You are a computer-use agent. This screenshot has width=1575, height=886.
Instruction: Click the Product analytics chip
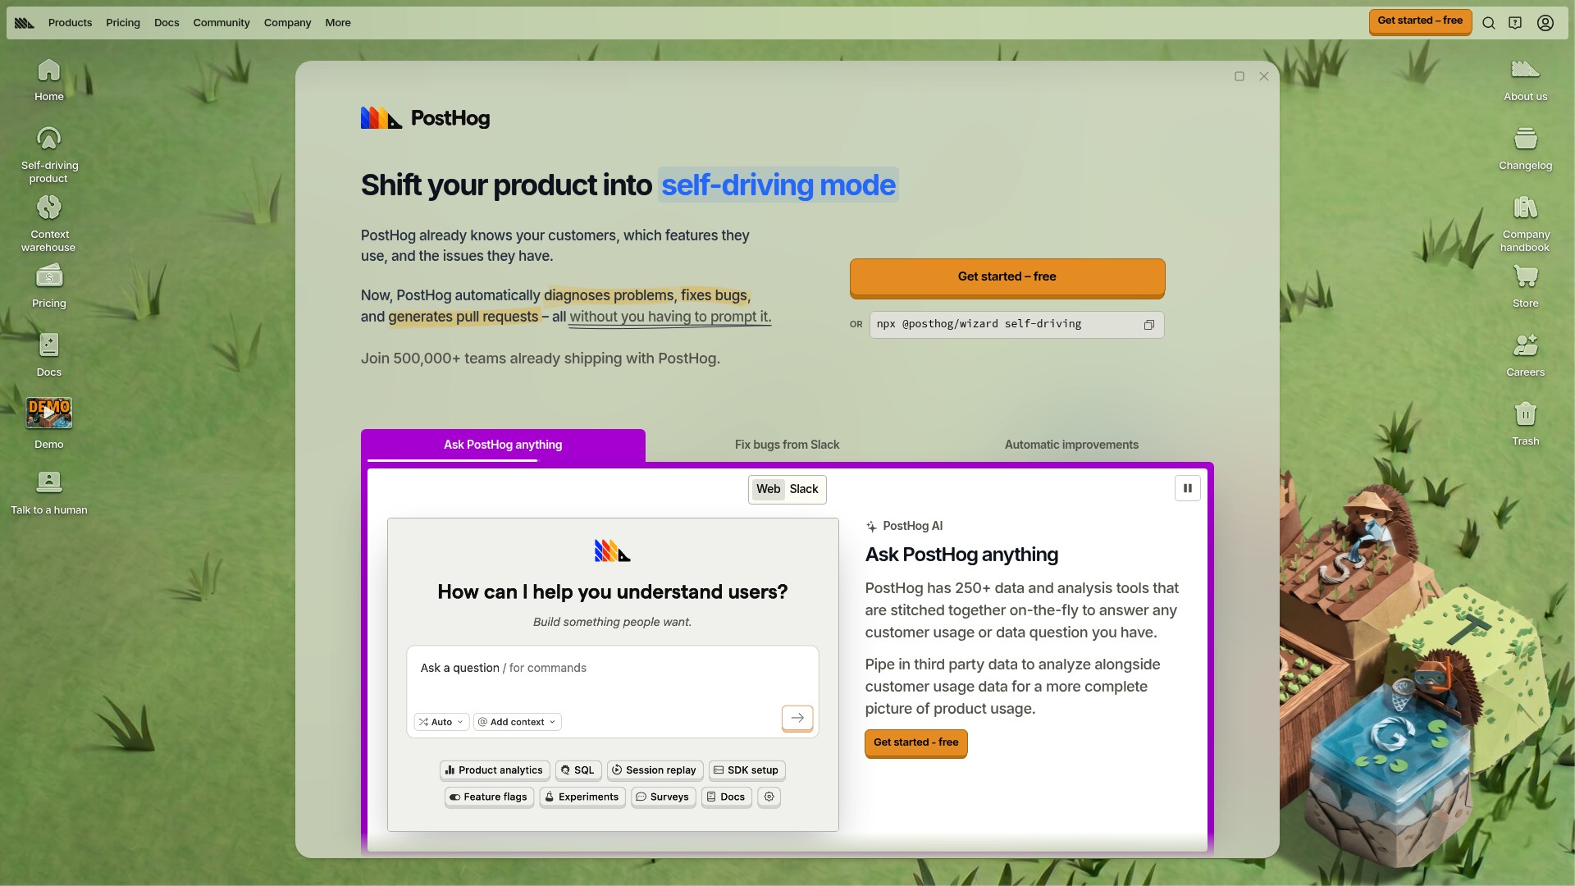495,770
